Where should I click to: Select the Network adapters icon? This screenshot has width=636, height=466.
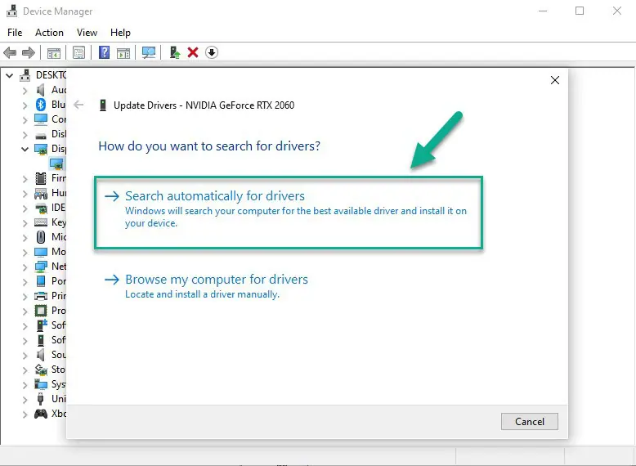coord(41,267)
